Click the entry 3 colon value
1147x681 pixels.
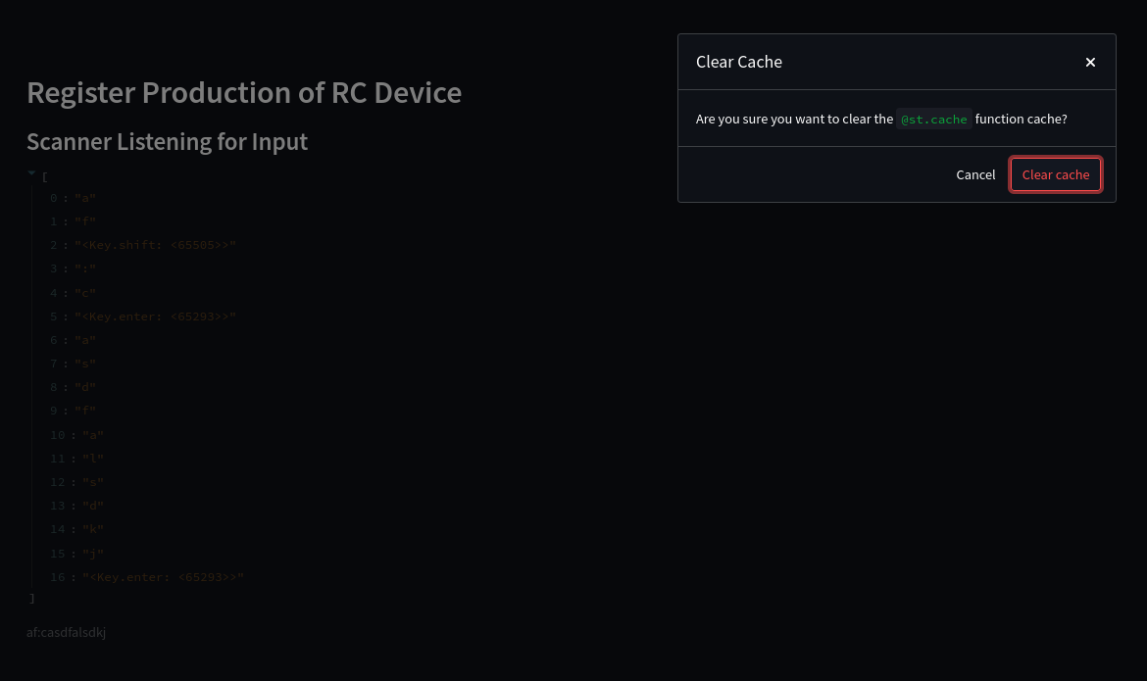tap(85, 268)
